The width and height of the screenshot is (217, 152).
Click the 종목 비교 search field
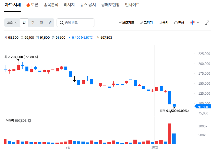point(75,23)
